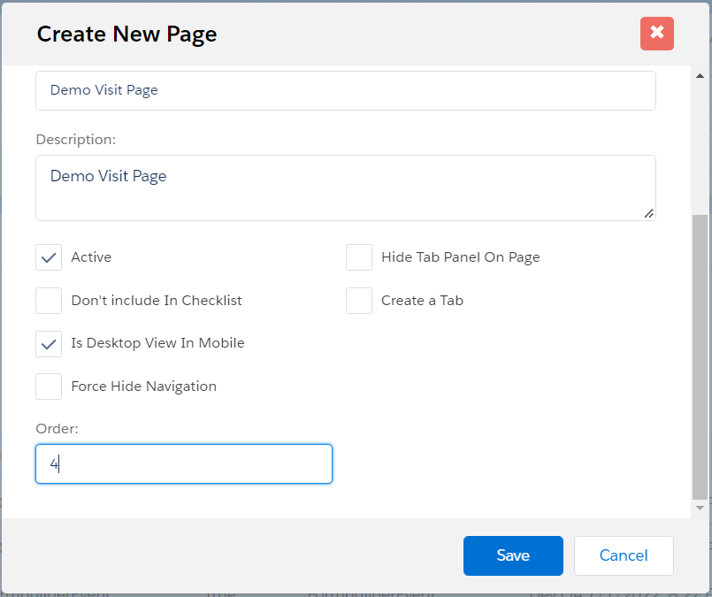Check the Create a Tab checkbox
This screenshot has width=712, height=597.
359,301
